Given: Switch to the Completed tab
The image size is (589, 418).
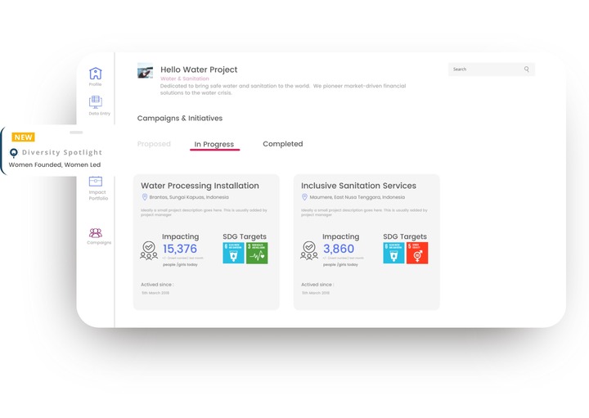Looking at the screenshot, I should 282,144.
